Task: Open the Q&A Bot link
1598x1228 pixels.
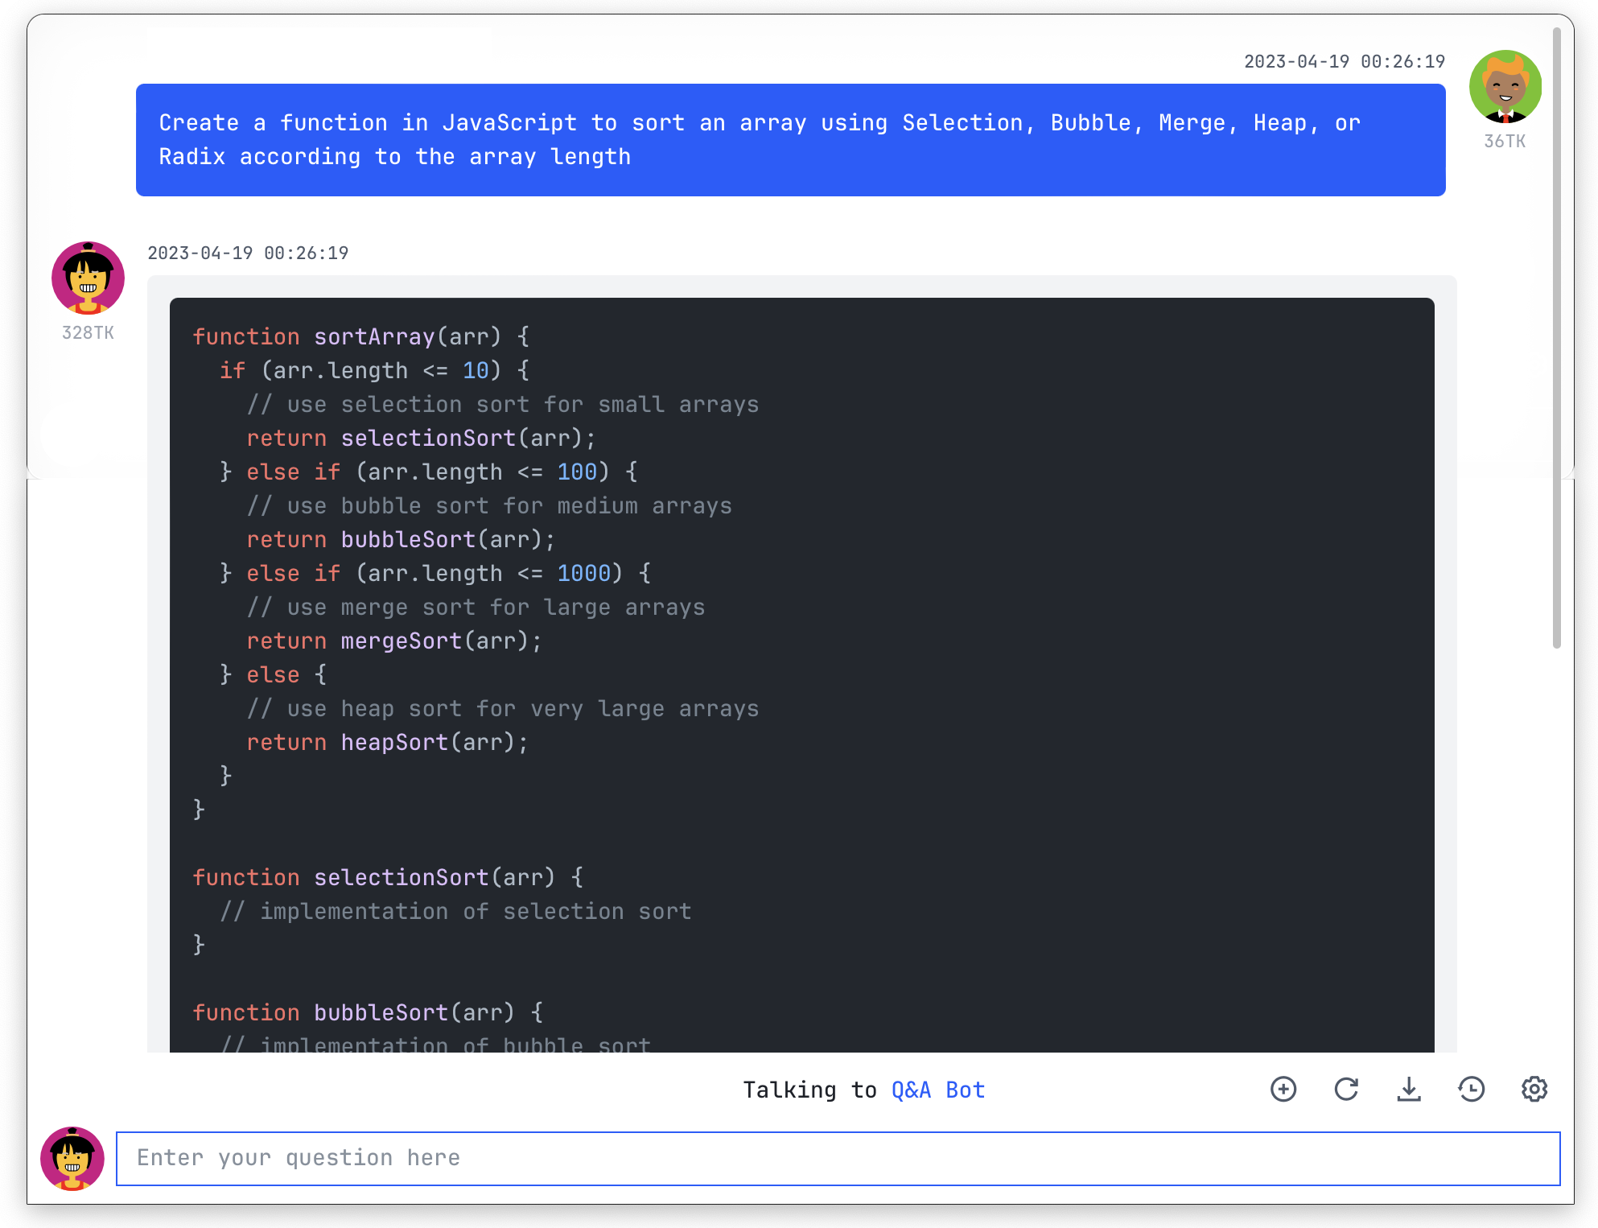Action: pyautogui.click(x=937, y=1090)
